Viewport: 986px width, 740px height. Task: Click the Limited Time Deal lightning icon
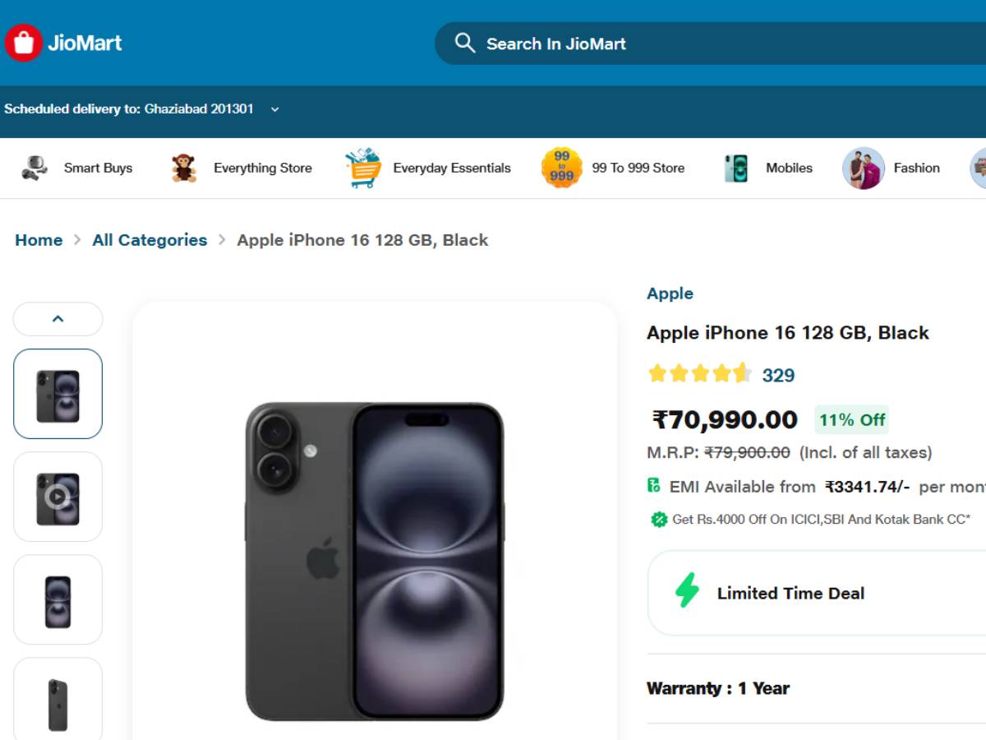click(687, 592)
